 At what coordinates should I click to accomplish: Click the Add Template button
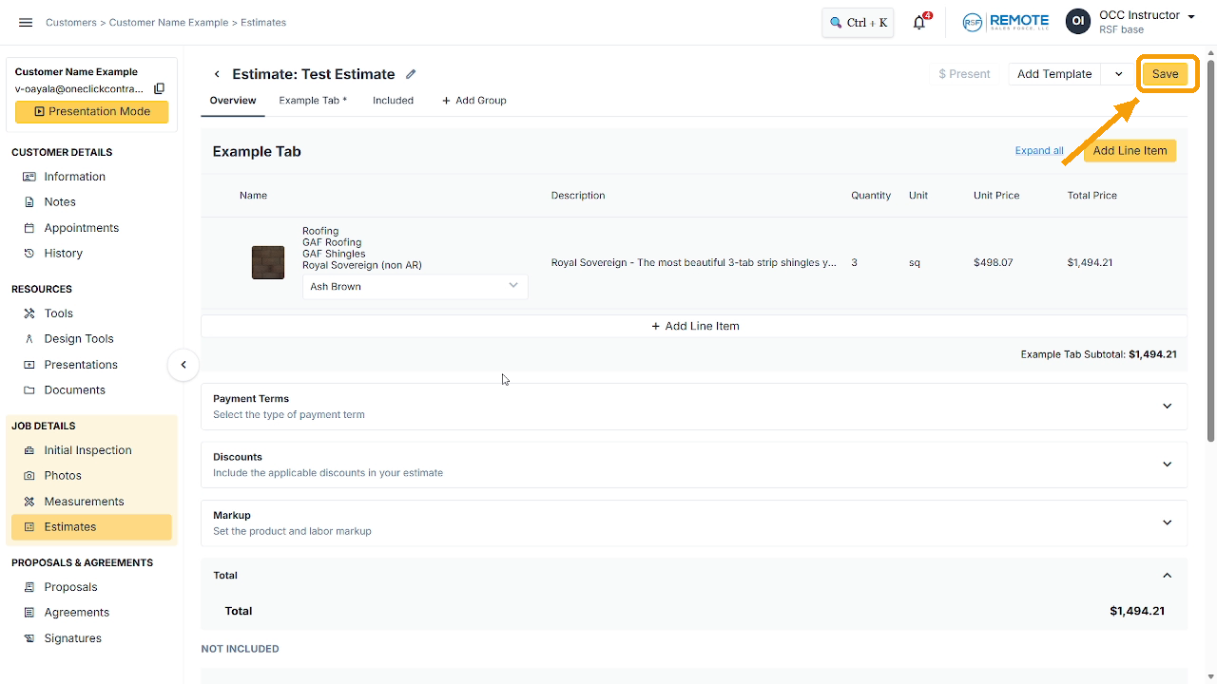pos(1054,74)
